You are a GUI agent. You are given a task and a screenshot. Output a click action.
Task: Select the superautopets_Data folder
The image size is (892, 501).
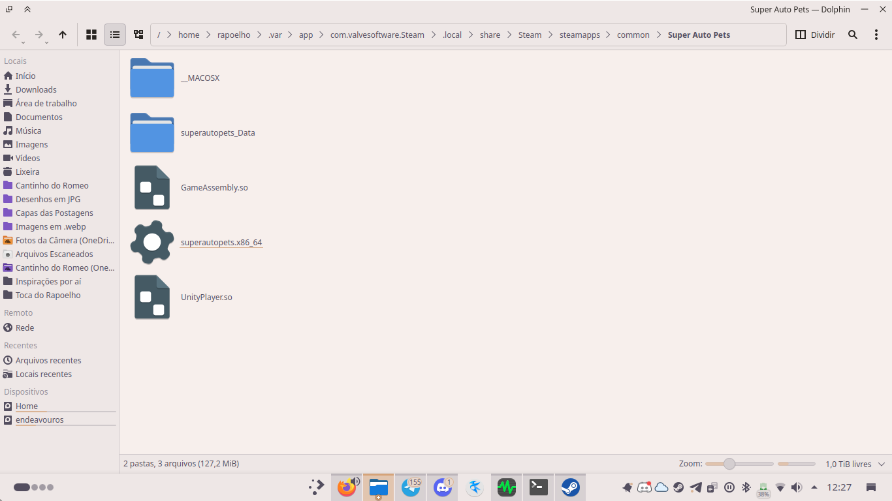(x=192, y=132)
